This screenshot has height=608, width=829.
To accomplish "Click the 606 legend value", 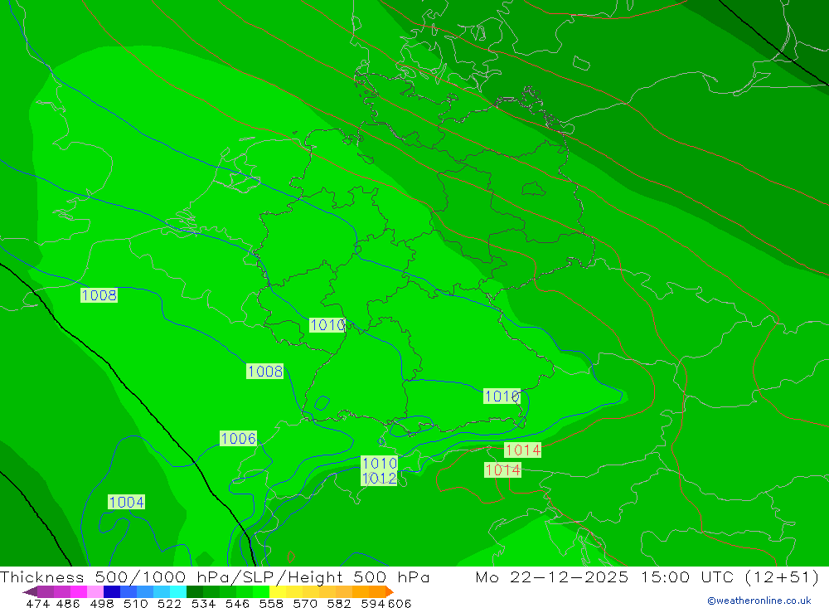I will pyautogui.click(x=400, y=603).
